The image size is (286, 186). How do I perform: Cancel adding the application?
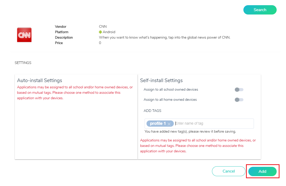click(x=229, y=171)
